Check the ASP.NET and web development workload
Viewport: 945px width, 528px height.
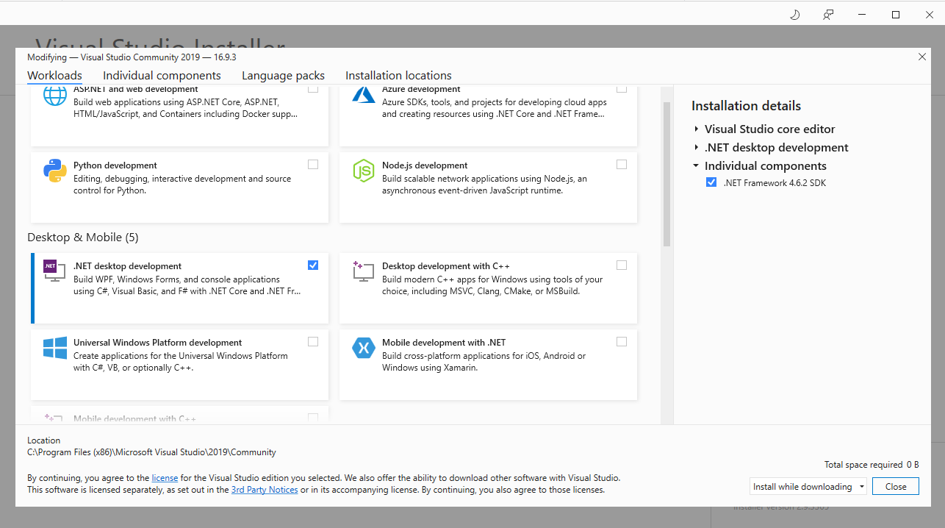coord(313,88)
